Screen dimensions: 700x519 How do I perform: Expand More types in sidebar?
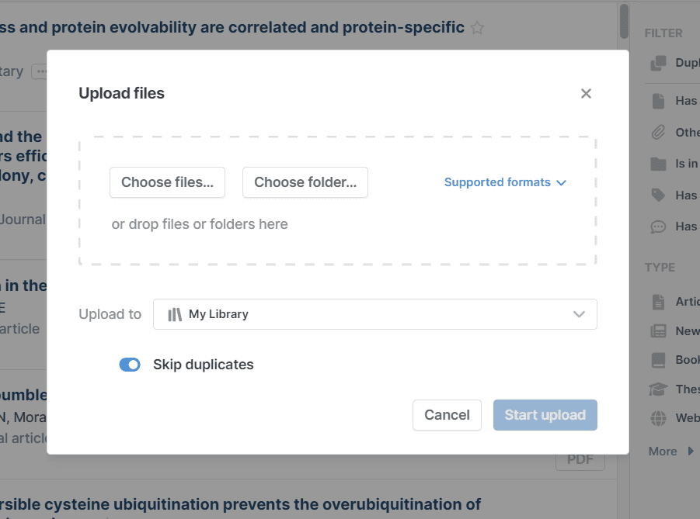coord(670,451)
